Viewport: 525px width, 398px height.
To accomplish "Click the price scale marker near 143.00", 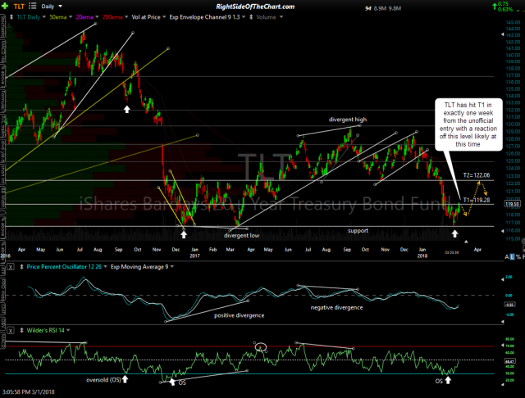I will coord(502,34).
